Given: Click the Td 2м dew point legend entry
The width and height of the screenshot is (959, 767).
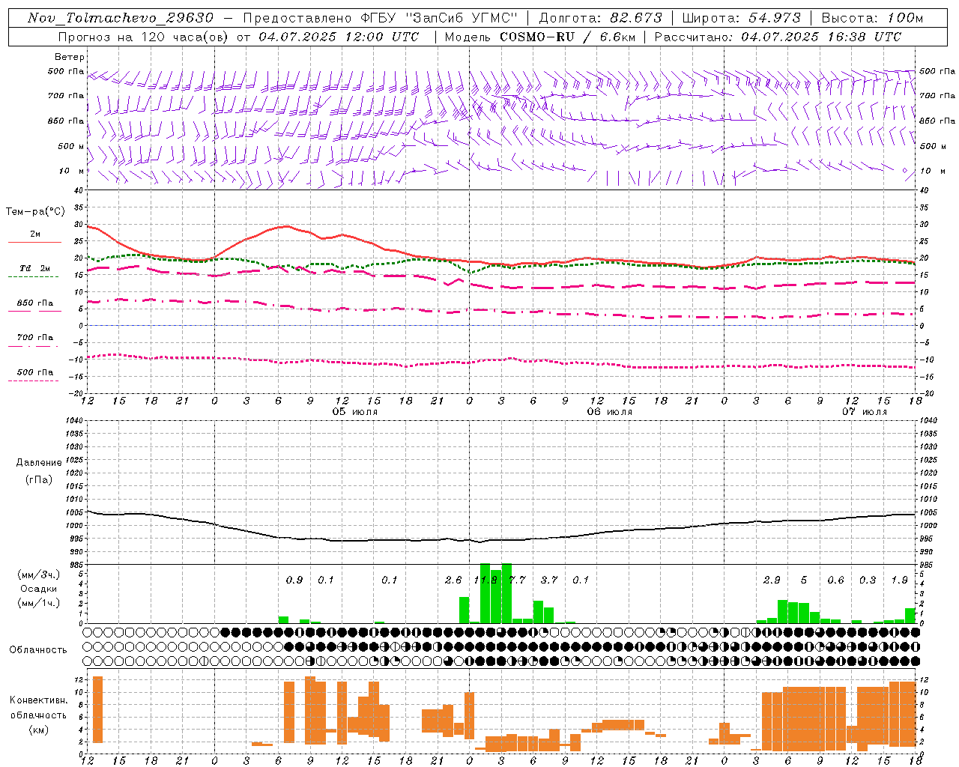Looking at the screenshot, I should [35, 268].
